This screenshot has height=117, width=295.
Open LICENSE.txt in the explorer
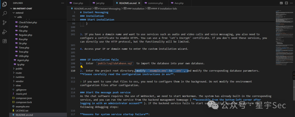point(22,111)
